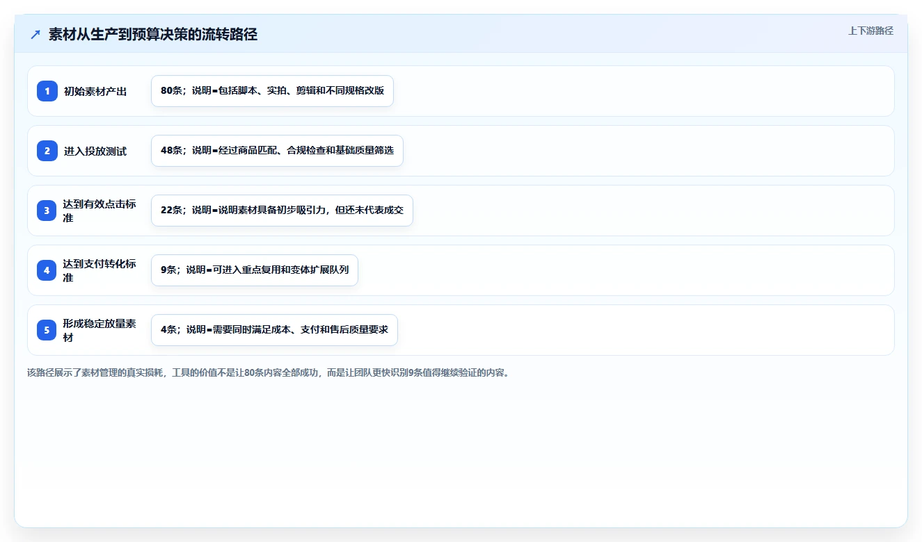Click the 80条 description chip
The width and height of the screenshot is (922, 542).
(272, 91)
